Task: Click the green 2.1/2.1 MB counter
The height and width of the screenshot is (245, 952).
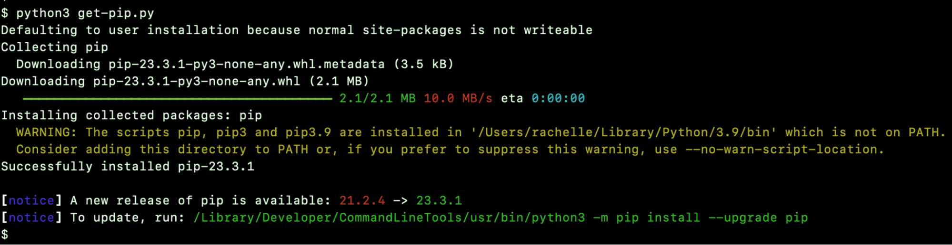Action: point(378,99)
